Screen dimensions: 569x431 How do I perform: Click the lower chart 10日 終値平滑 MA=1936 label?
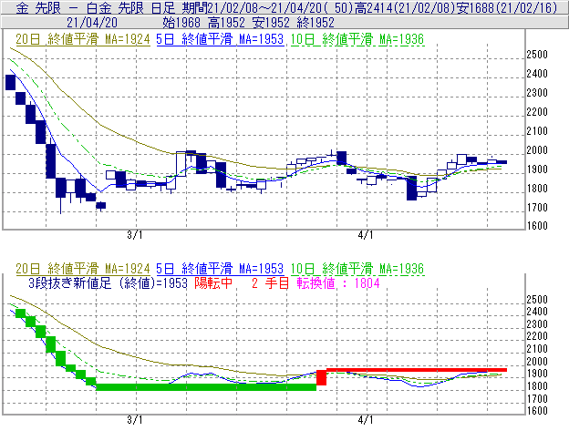point(357,269)
